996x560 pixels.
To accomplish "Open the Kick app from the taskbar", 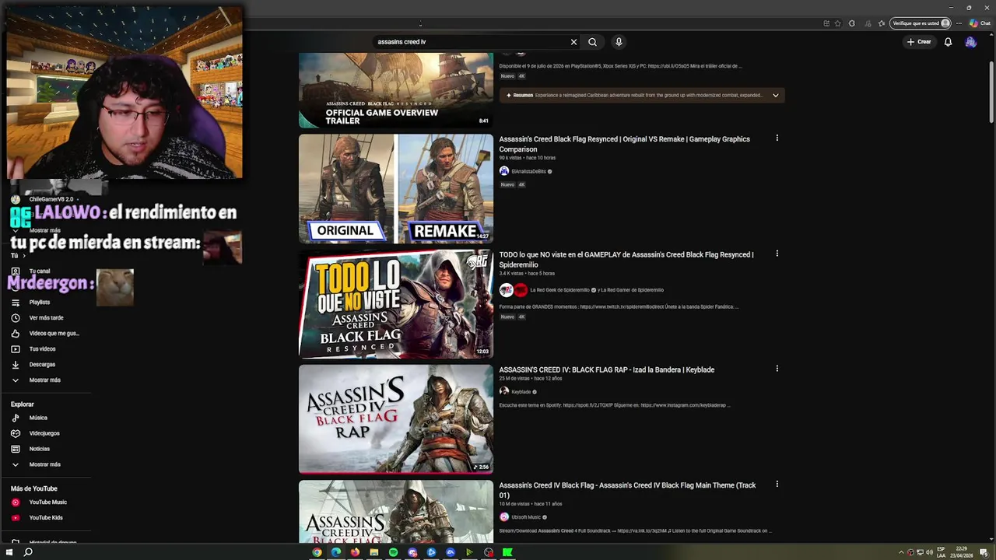I will coord(507,552).
